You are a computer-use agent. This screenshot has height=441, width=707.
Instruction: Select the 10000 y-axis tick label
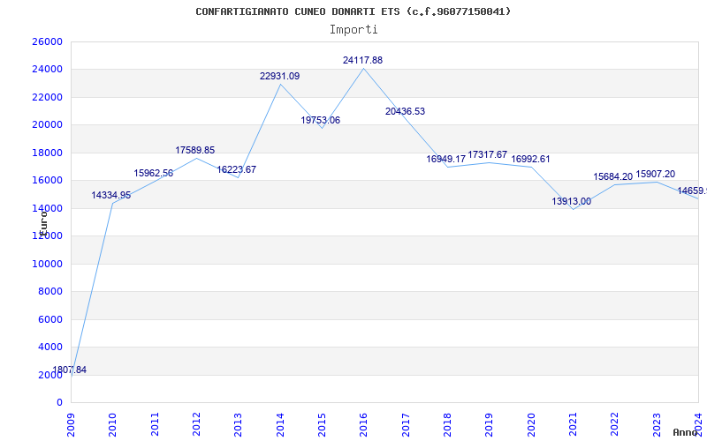[48, 264]
